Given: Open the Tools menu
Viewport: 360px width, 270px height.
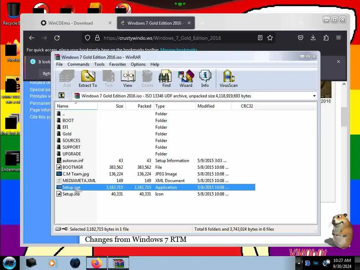Looking at the screenshot, I should click(99, 64).
